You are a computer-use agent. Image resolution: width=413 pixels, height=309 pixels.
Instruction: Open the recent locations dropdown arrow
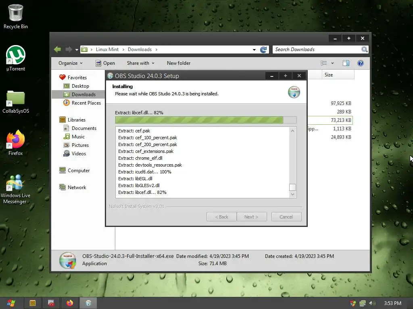pyautogui.click(x=77, y=49)
